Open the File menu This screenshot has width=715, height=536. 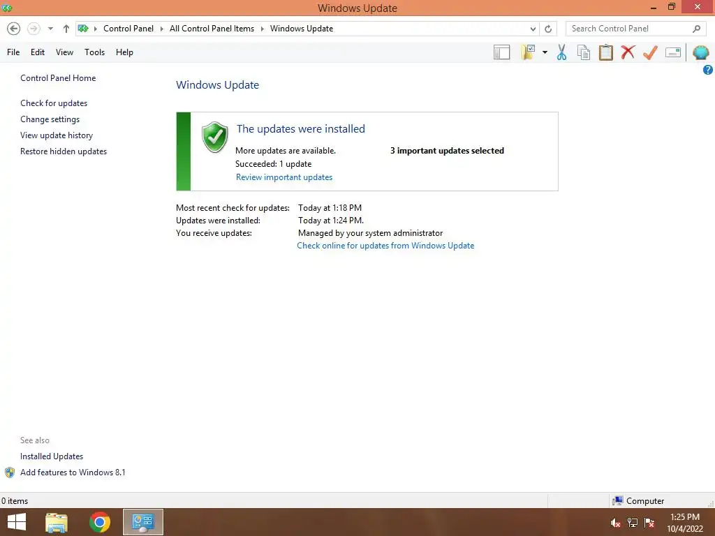coord(13,52)
